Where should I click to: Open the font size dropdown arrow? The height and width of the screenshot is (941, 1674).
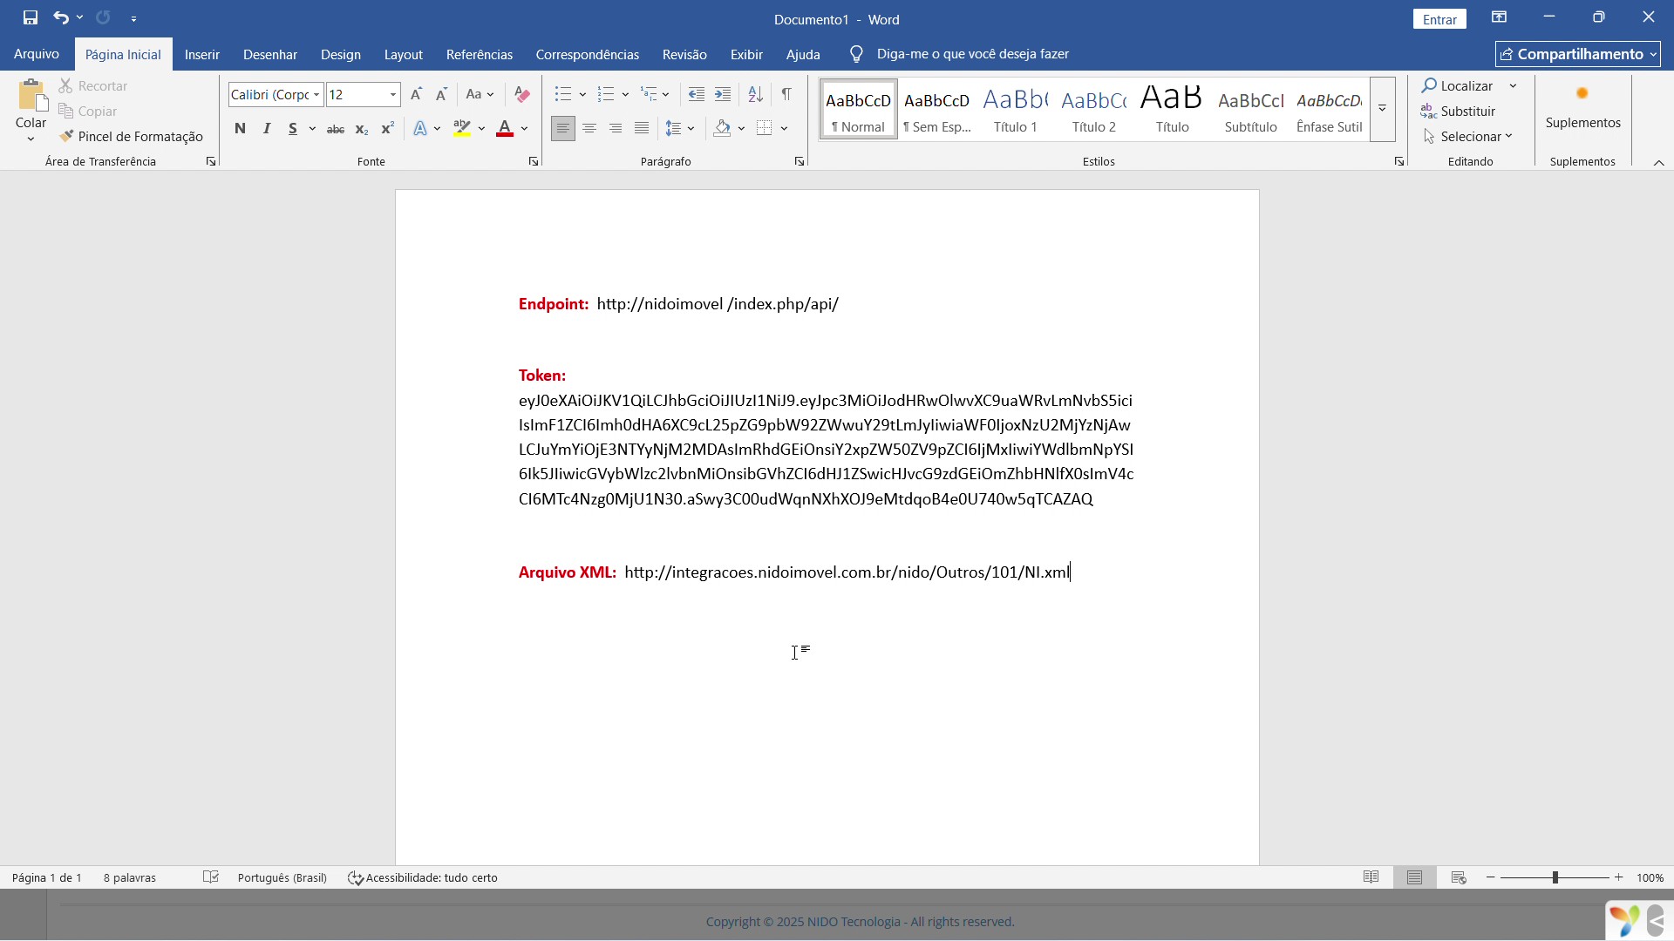(x=393, y=94)
